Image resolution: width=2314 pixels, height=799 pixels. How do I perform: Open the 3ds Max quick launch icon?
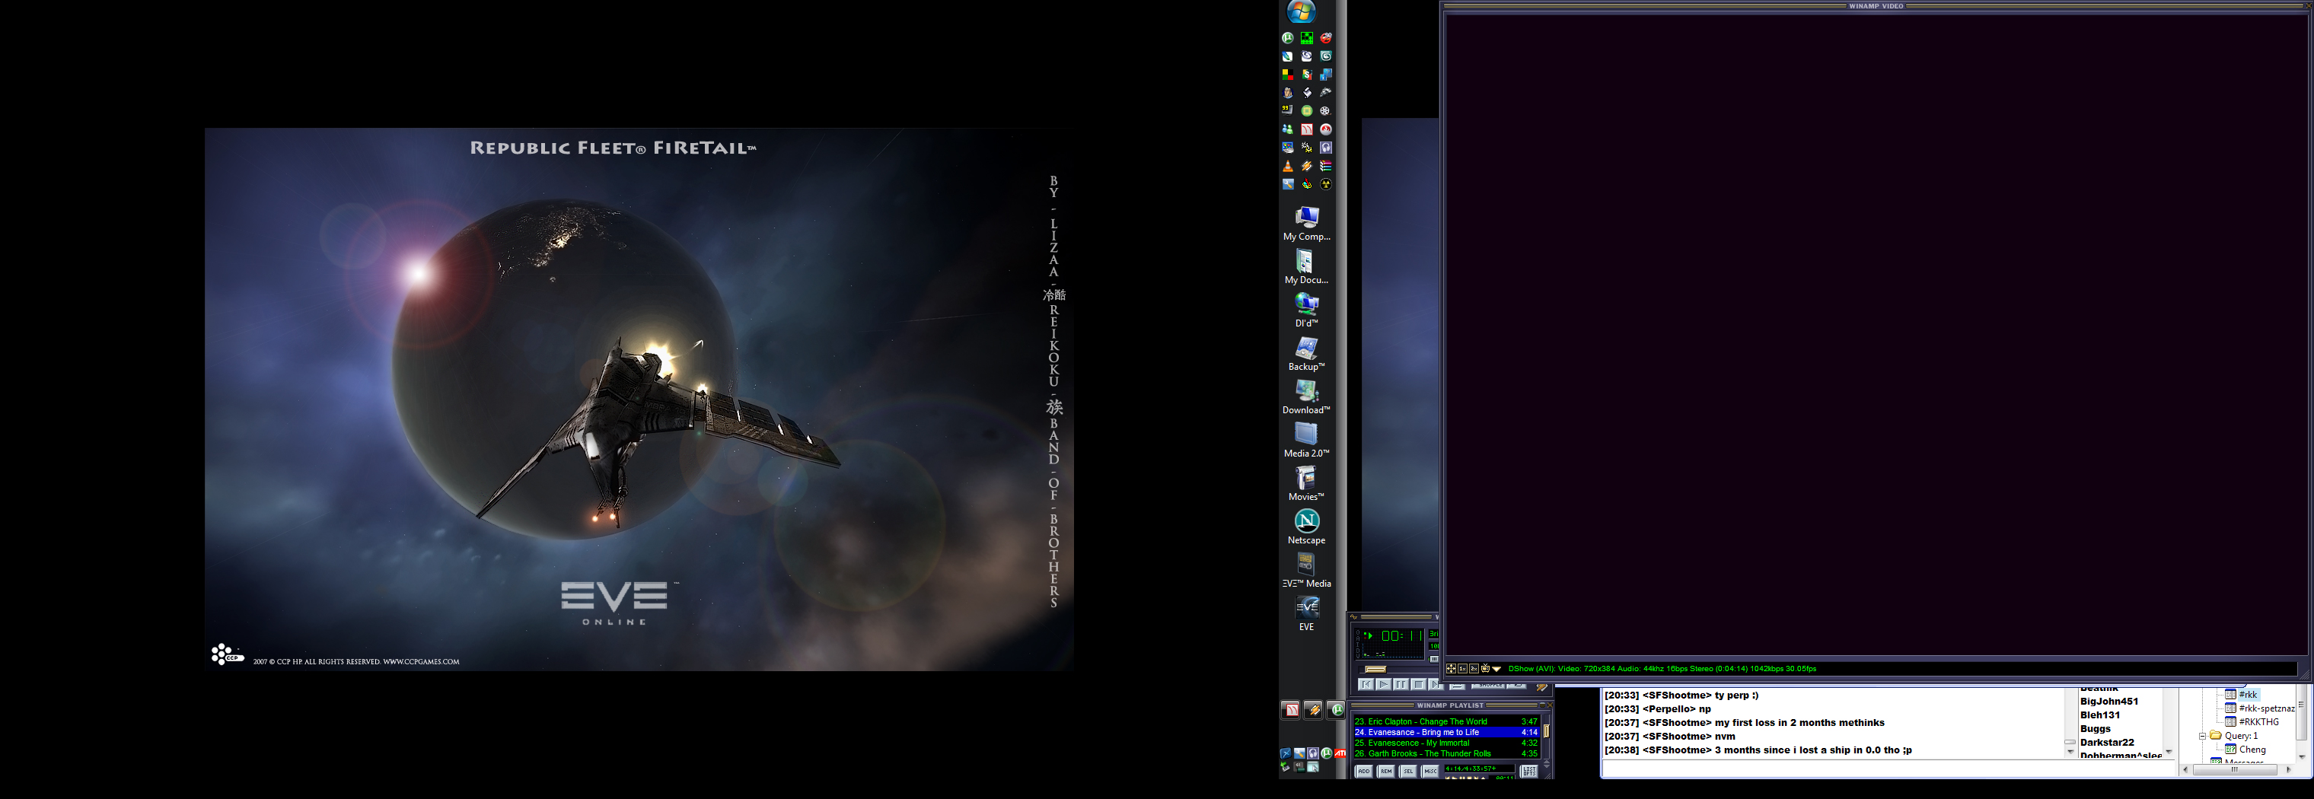[x=1326, y=56]
